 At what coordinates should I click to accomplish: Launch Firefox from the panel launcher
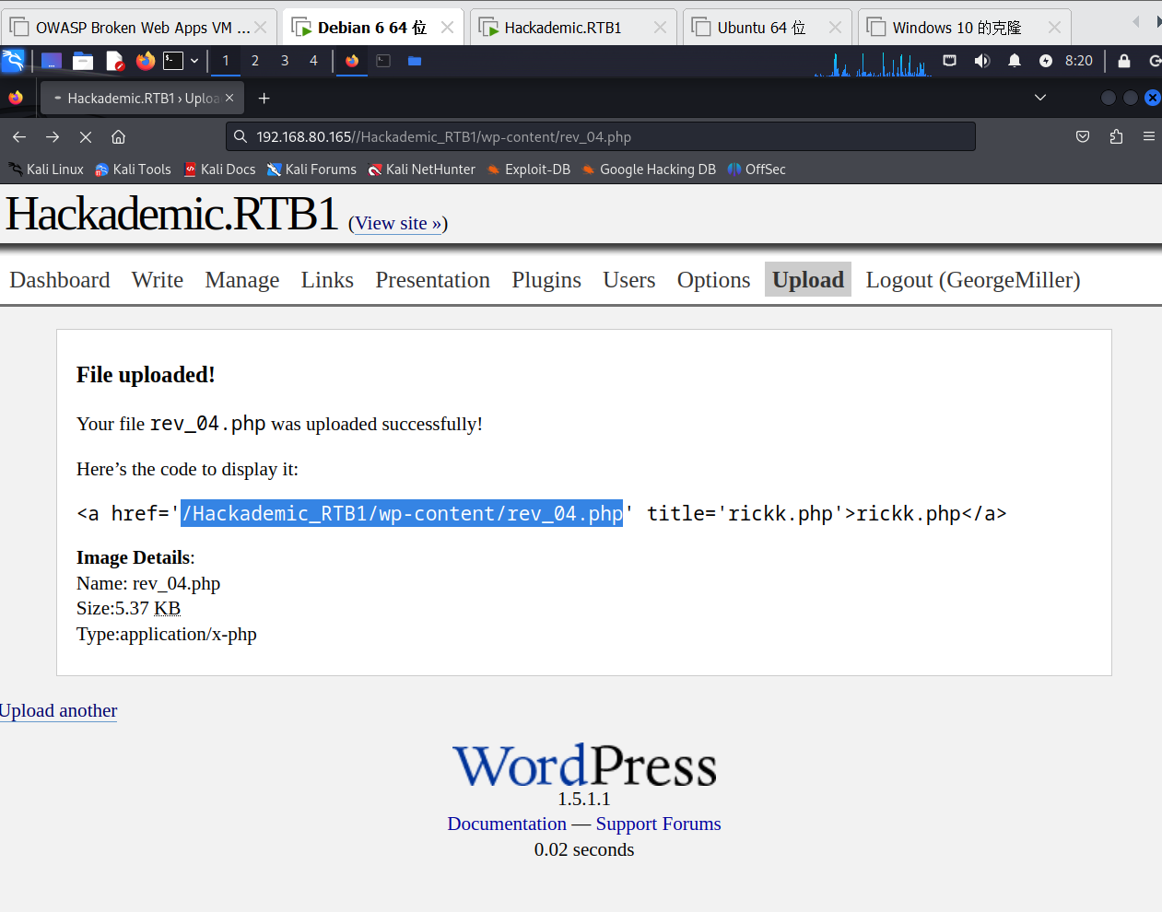pos(146,61)
